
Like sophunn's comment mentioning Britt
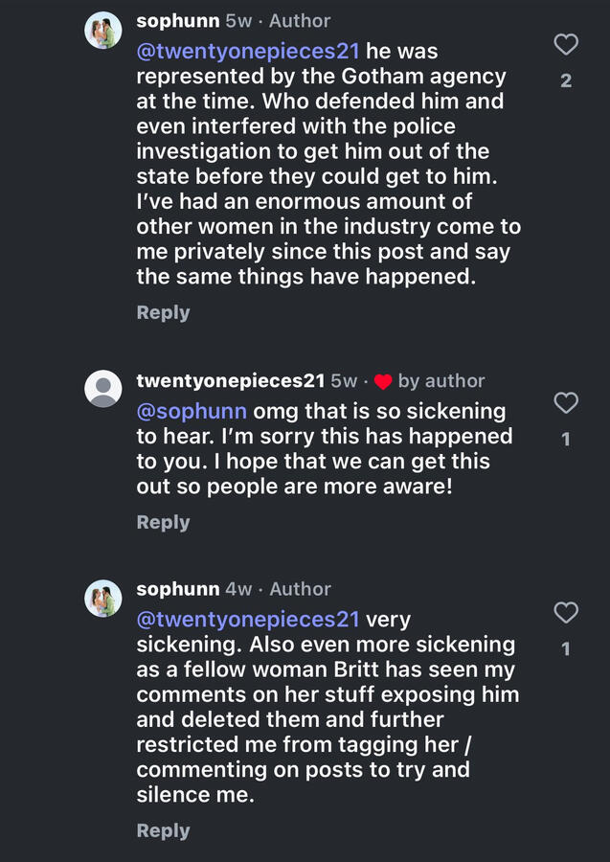point(566,612)
